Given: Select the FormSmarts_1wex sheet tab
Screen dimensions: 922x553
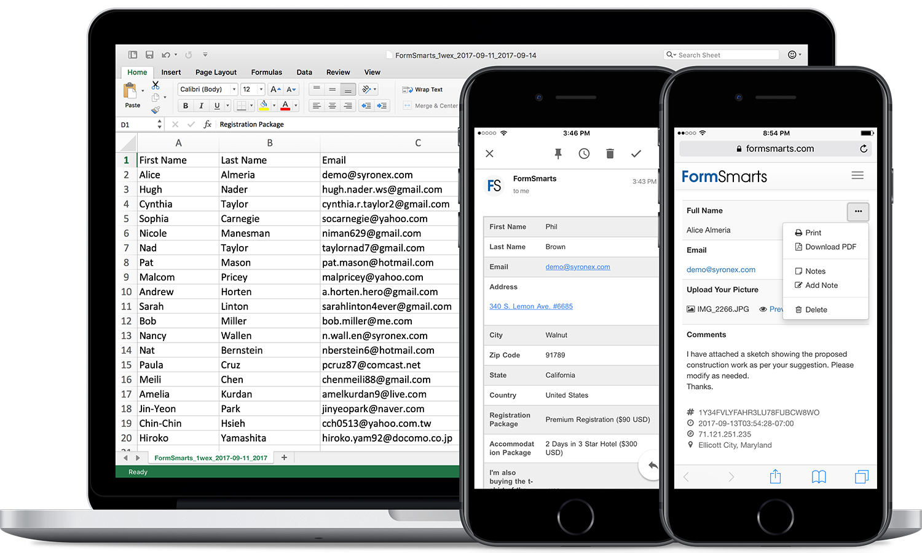Looking at the screenshot, I should (210, 458).
